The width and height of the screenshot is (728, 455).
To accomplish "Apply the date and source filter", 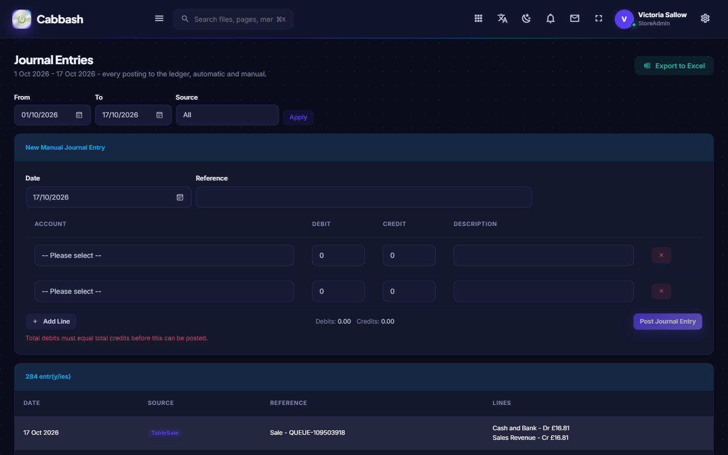I will point(298,117).
